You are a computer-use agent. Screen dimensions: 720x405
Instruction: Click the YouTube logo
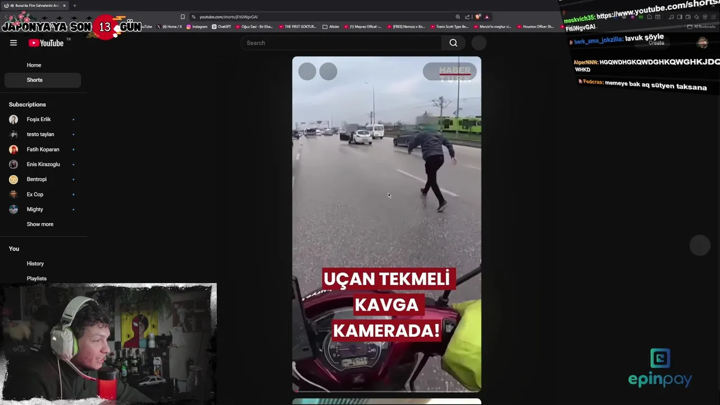click(46, 43)
